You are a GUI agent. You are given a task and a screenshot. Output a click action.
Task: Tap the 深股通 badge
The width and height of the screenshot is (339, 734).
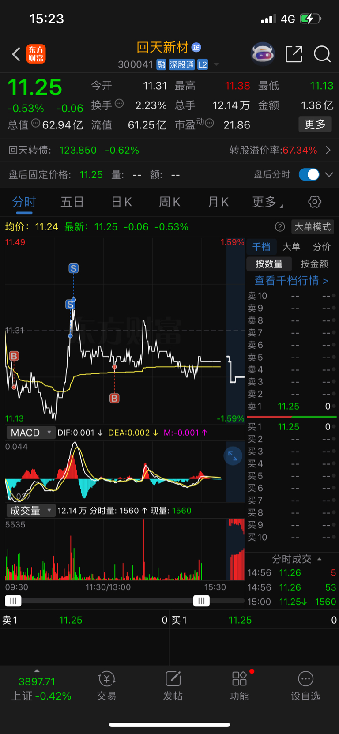coord(182,65)
